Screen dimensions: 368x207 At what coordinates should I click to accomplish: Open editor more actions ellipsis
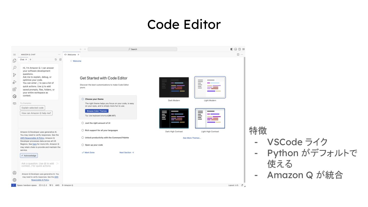(242, 54)
